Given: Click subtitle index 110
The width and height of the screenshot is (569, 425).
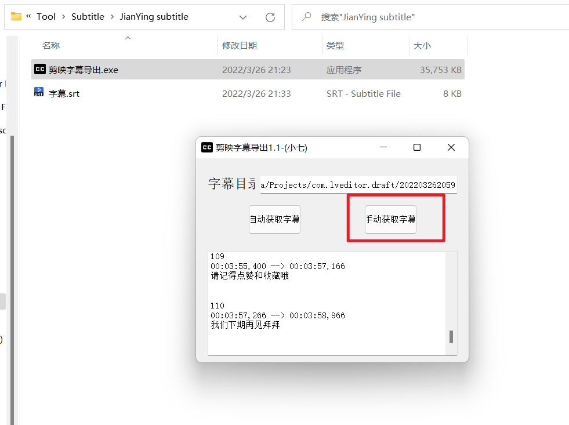Looking at the screenshot, I should 218,306.
